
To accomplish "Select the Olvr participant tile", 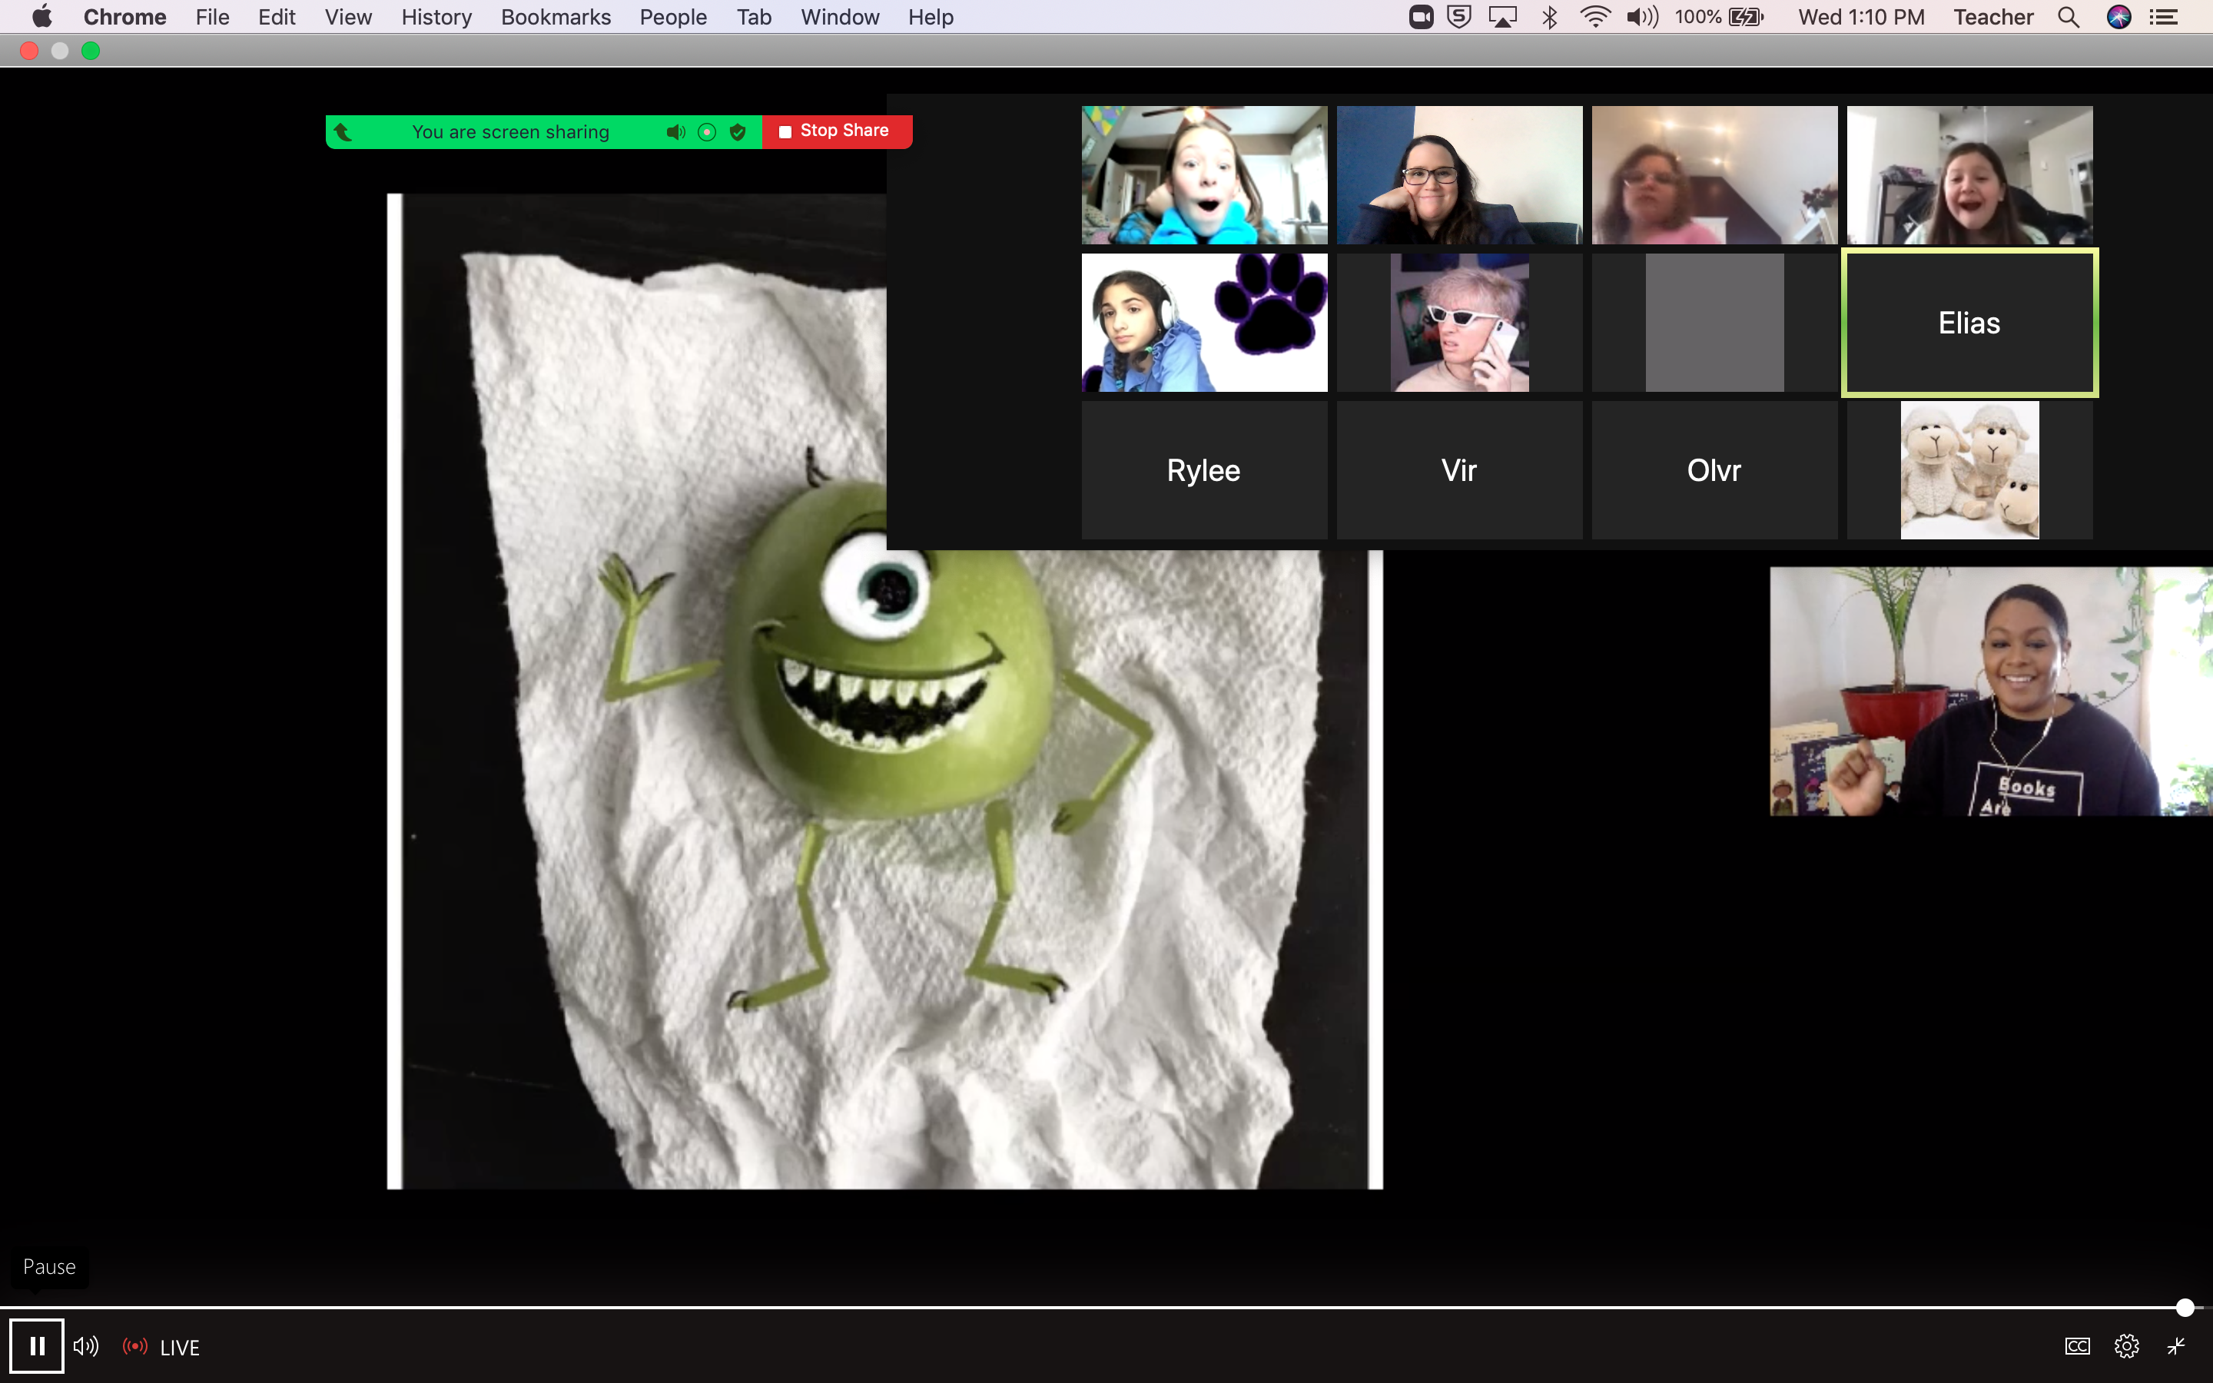I will point(1714,470).
